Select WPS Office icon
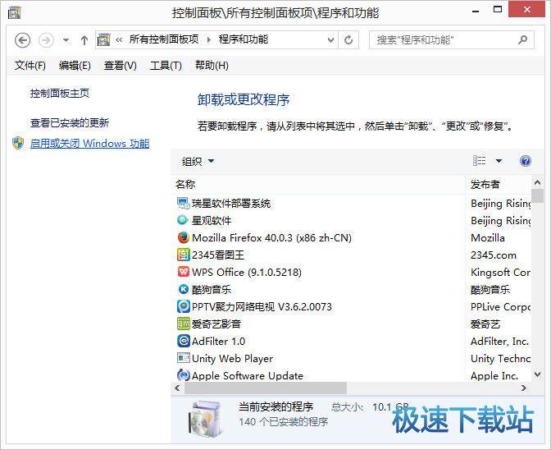Viewport: 551px width, 450px height. coord(183,272)
